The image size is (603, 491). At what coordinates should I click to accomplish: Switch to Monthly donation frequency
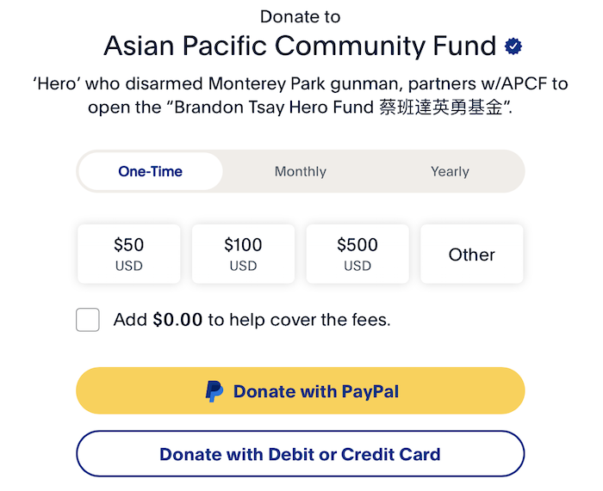[301, 171]
